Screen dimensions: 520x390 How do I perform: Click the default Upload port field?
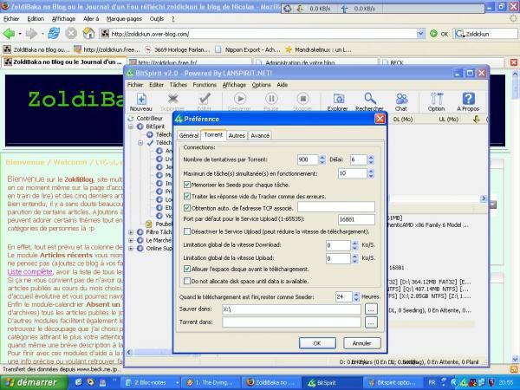(x=356, y=219)
